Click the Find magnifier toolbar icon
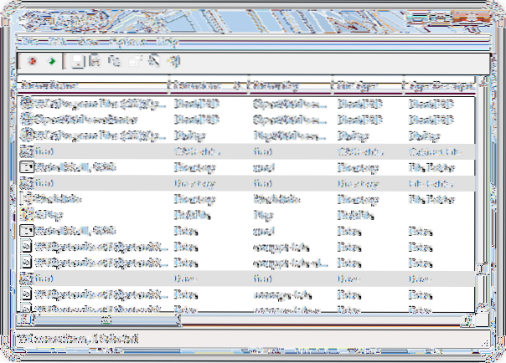The width and height of the screenshot is (506, 363). 154,61
